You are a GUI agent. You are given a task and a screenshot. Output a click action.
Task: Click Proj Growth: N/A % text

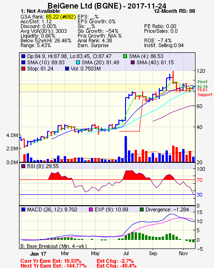pyautogui.click(x=99, y=36)
